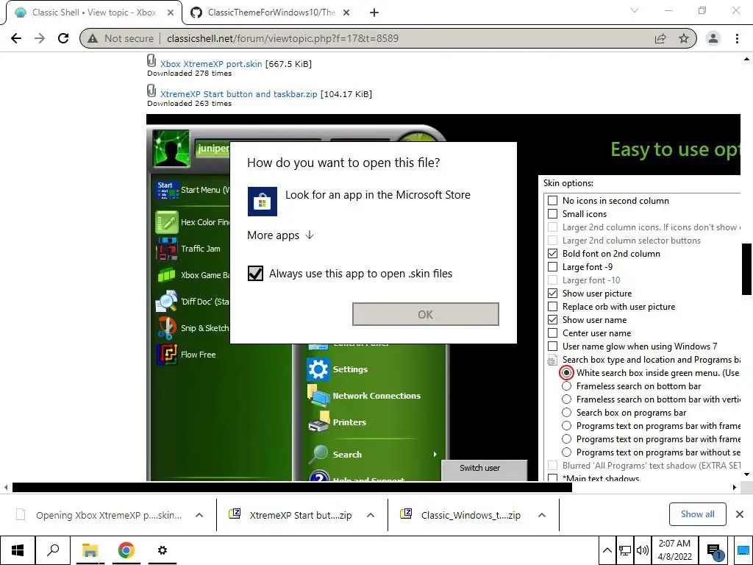Open a new tab with plus button

[x=374, y=13]
